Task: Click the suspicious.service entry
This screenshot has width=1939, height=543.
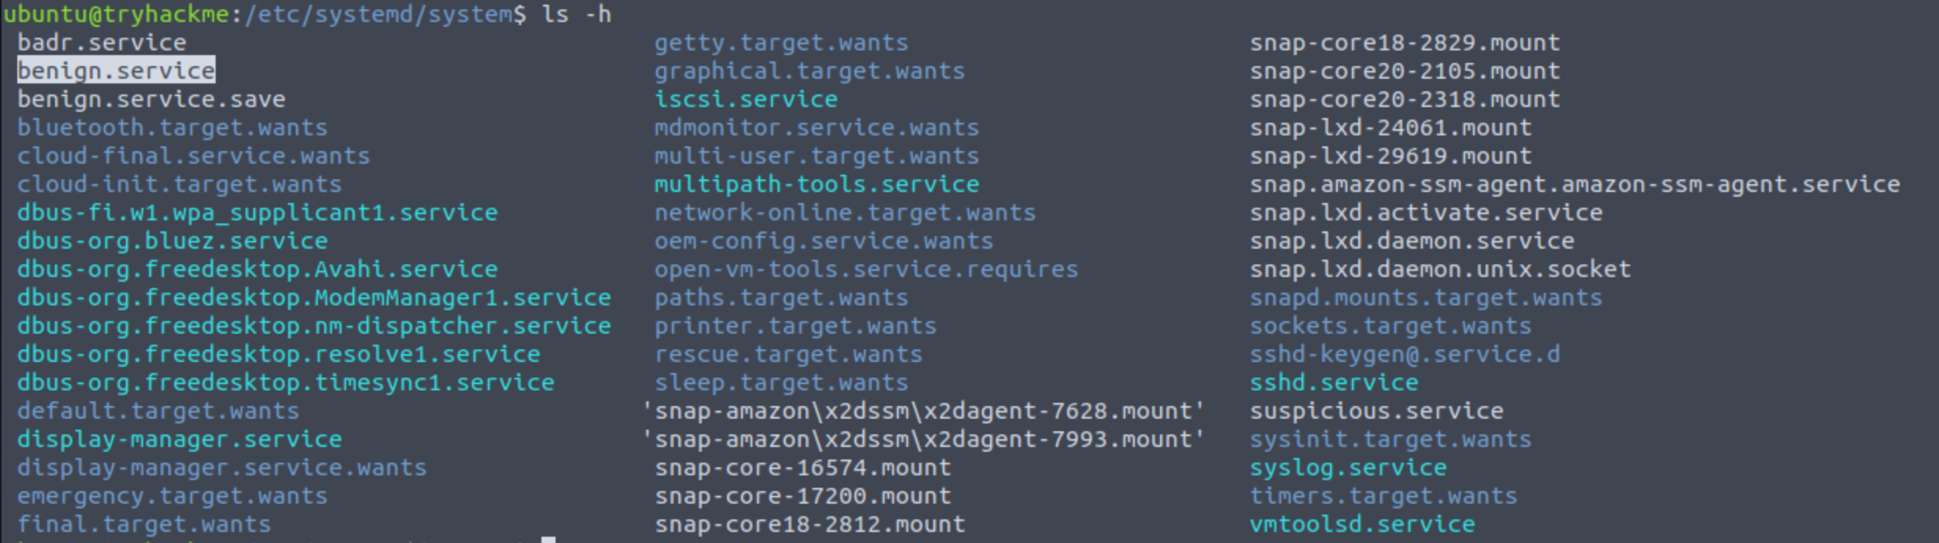Action: (x=1376, y=411)
